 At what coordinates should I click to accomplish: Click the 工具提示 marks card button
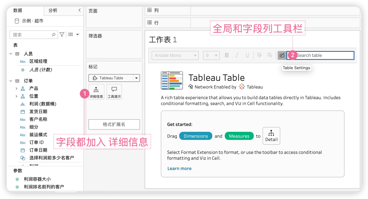(114, 92)
